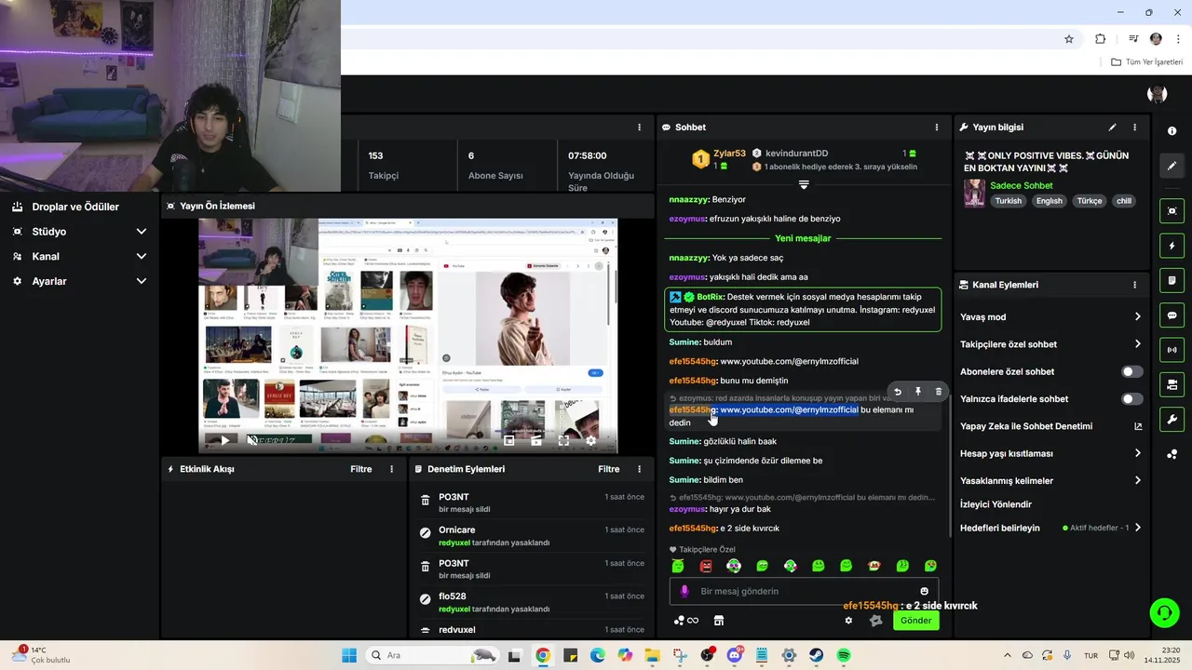Click the badge icon left of the Gönder button
This screenshot has width=1192, height=670.
pos(875,621)
